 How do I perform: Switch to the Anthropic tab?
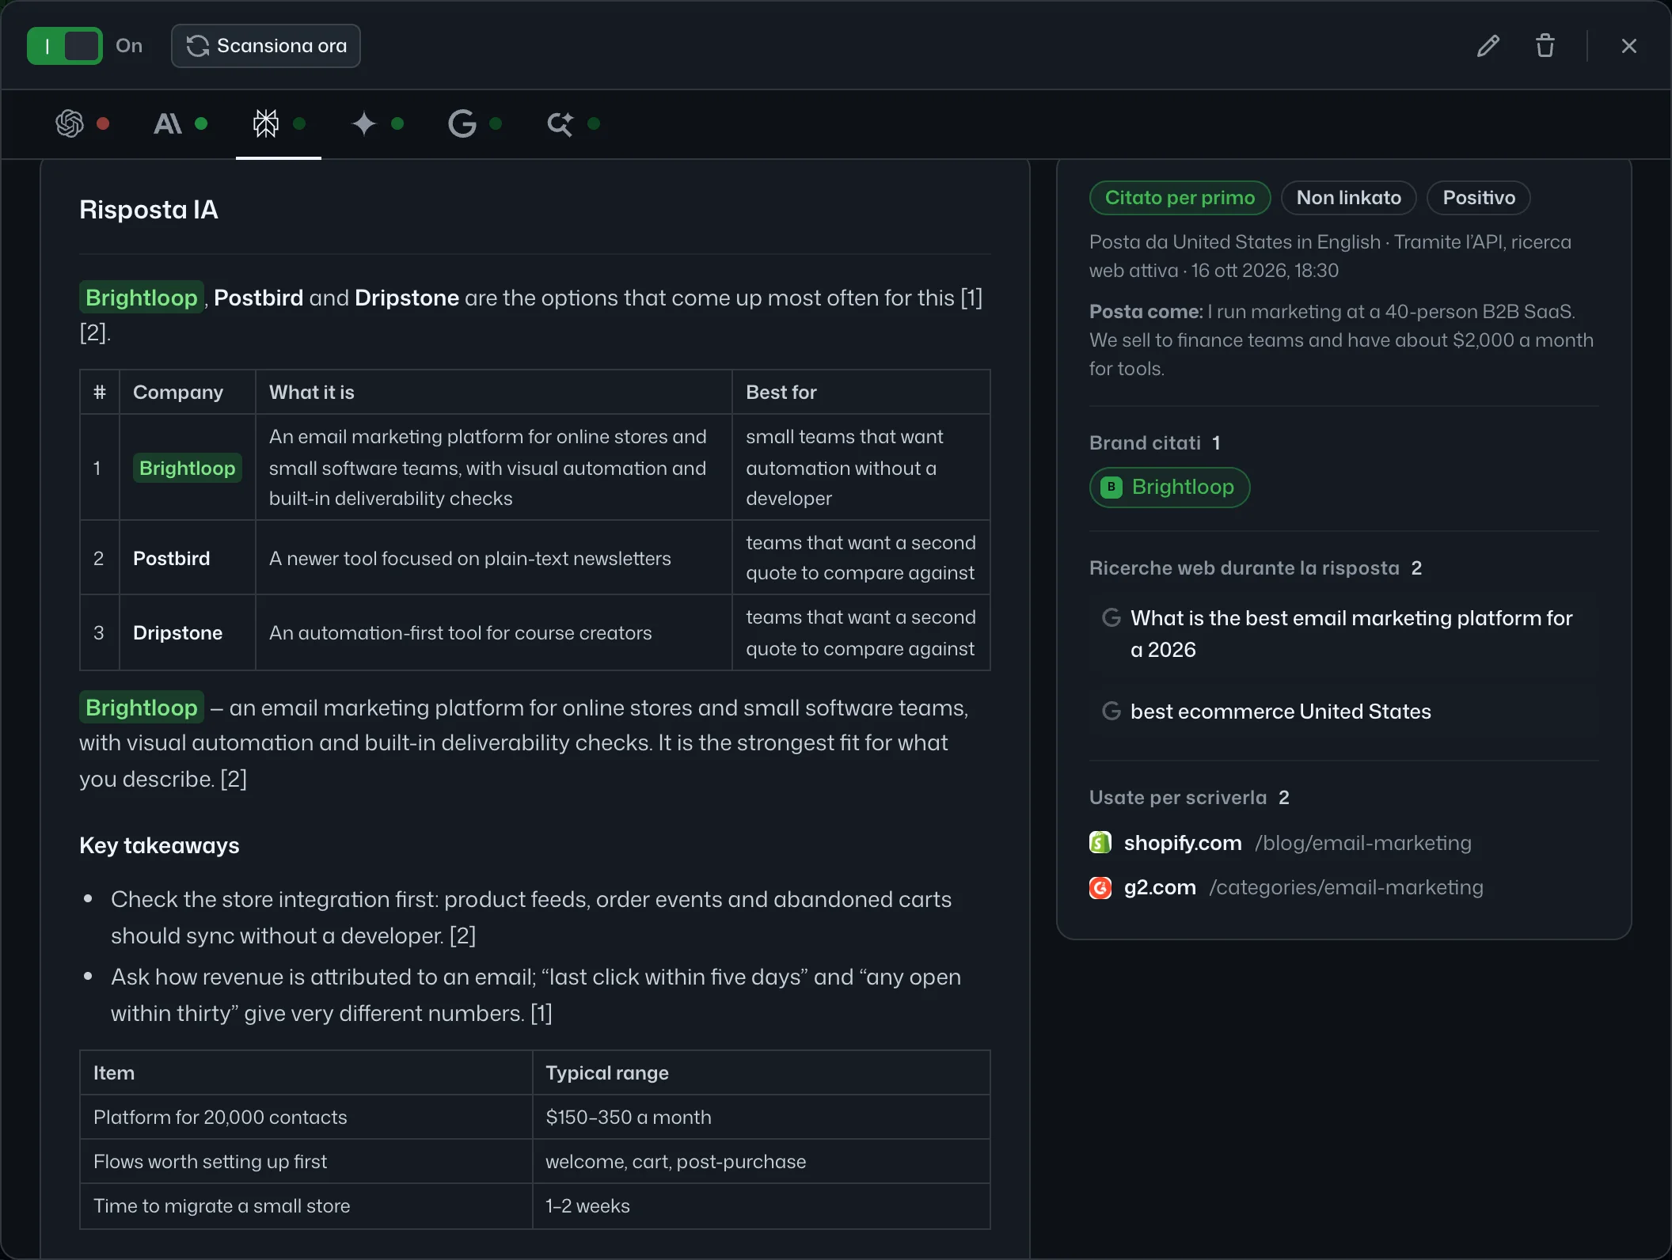click(x=180, y=123)
